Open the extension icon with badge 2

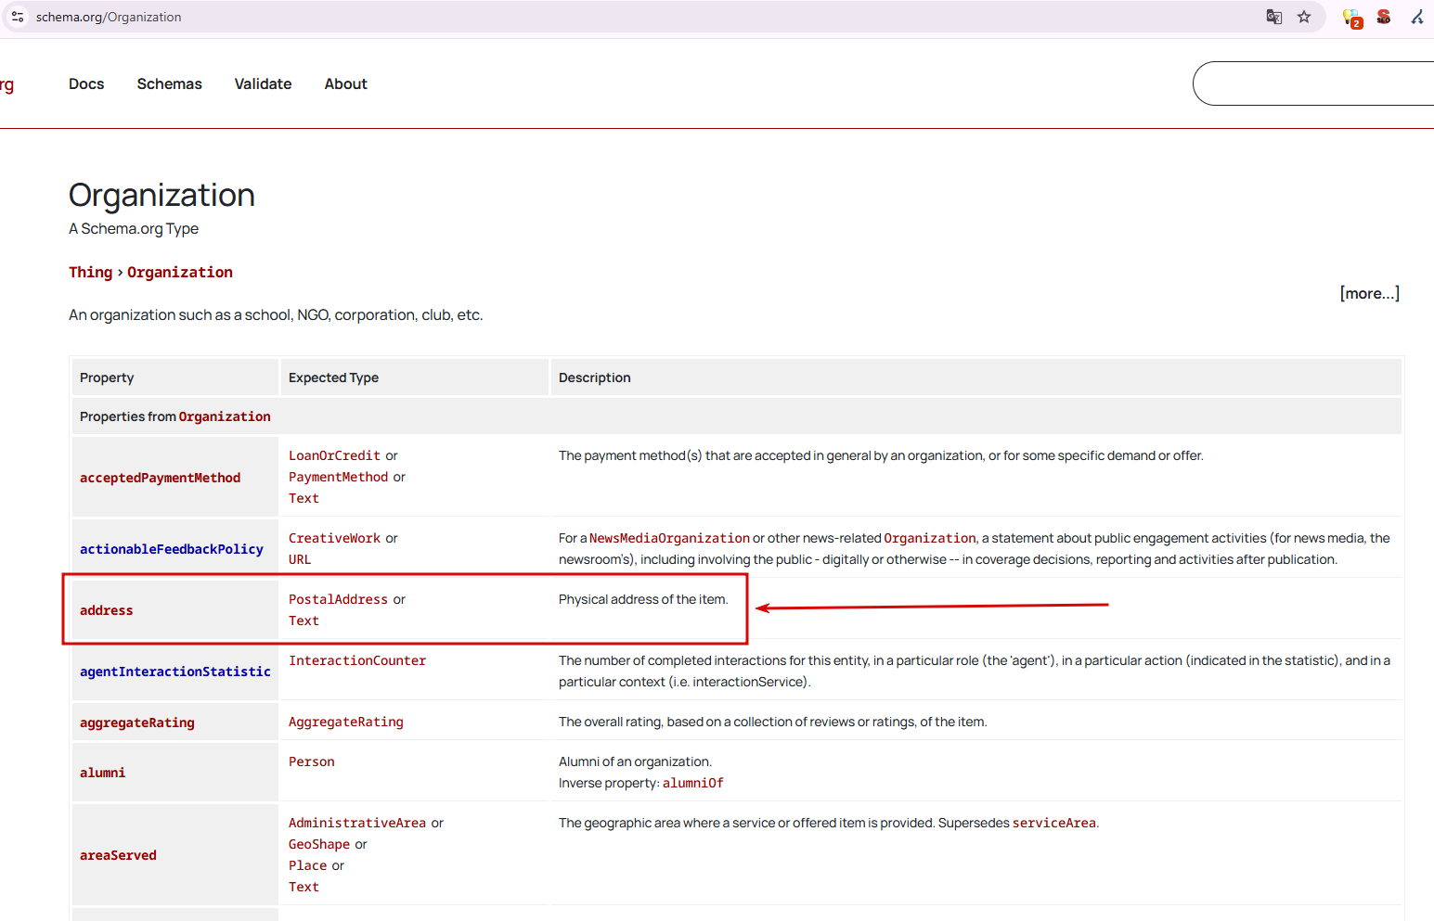coord(1352,18)
